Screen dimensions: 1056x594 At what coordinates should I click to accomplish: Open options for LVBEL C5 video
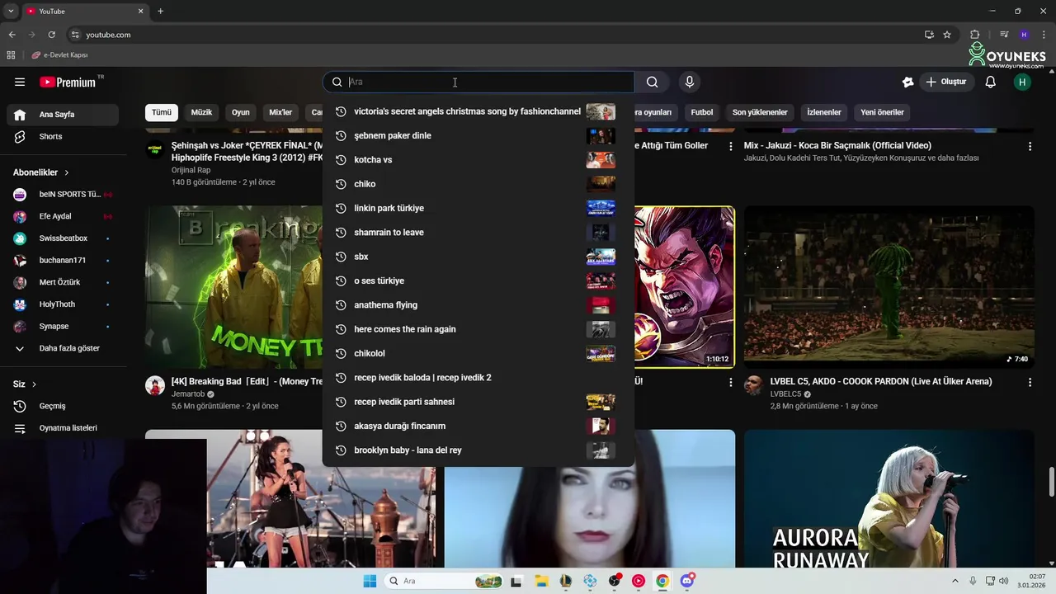(x=1030, y=383)
